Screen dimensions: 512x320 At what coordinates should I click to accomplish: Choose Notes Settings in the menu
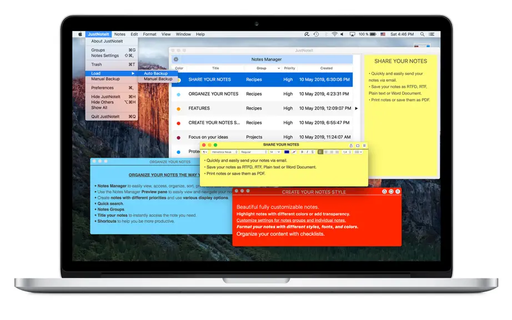coord(112,56)
